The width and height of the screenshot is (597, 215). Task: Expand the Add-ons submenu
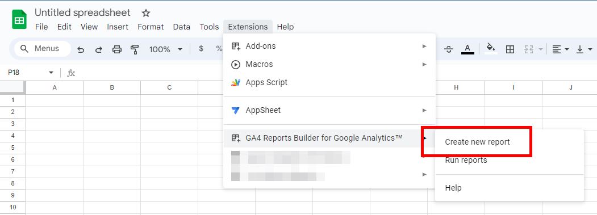329,46
